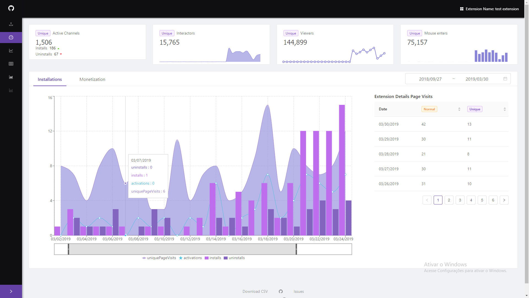Select page 4 in pagination
529x298 pixels.
(x=471, y=200)
